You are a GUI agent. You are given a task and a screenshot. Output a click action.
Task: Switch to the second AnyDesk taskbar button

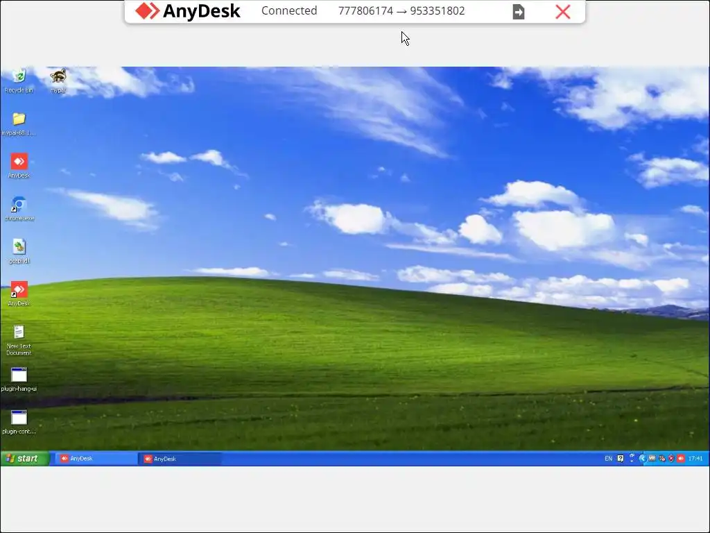pyautogui.click(x=181, y=459)
